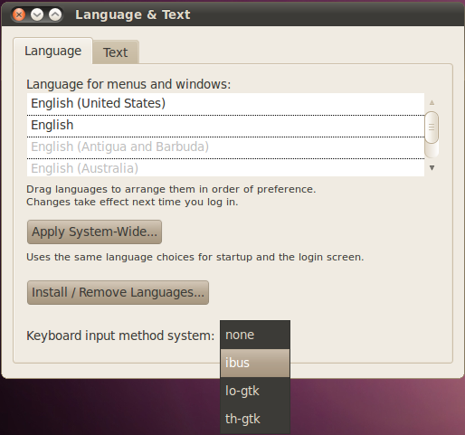Click the language list scroll-up arrow

[x=432, y=103]
